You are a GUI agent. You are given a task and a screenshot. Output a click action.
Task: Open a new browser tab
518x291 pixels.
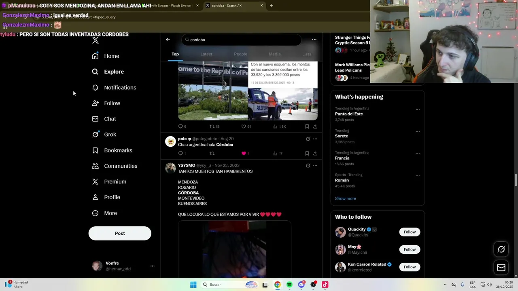coord(271,6)
